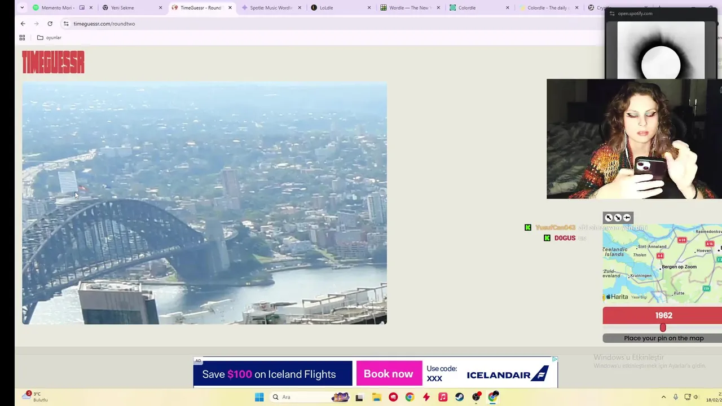
Task: Close the TimeGuessr tab
Action: click(x=230, y=8)
